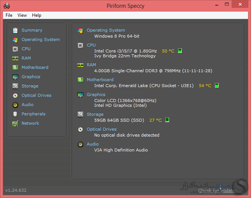Viewport: 251px width, 198px height.
Task: Click storage temperature indicator beside 27 °C
Action: [167, 120]
